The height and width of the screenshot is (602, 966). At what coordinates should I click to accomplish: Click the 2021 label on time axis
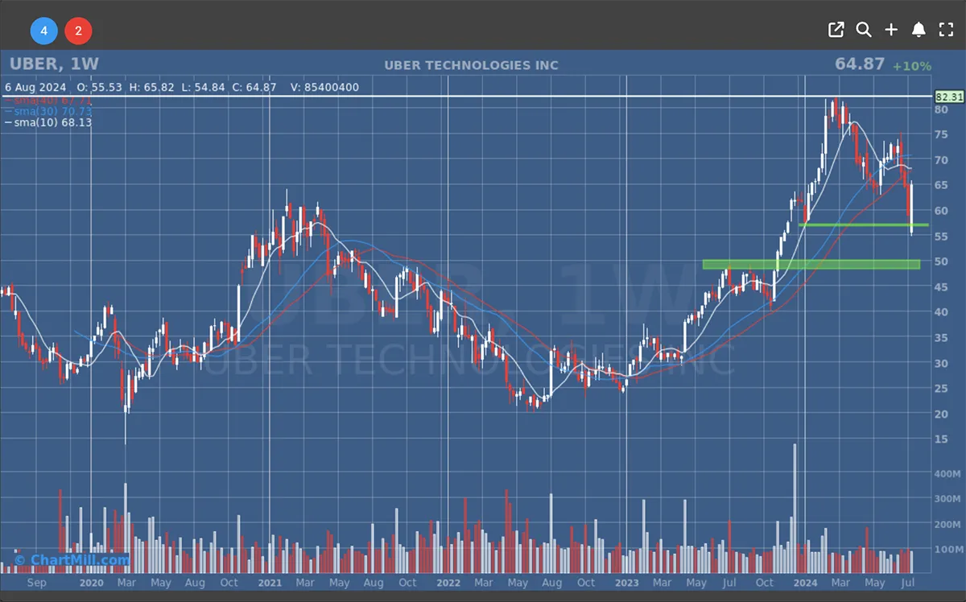[x=270, y=582]
